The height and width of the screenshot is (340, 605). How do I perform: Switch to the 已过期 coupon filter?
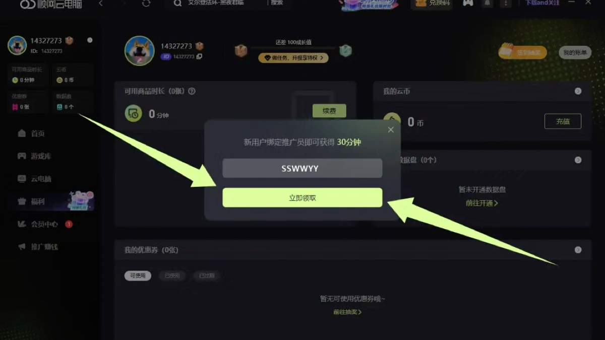(x=206, y=276)
